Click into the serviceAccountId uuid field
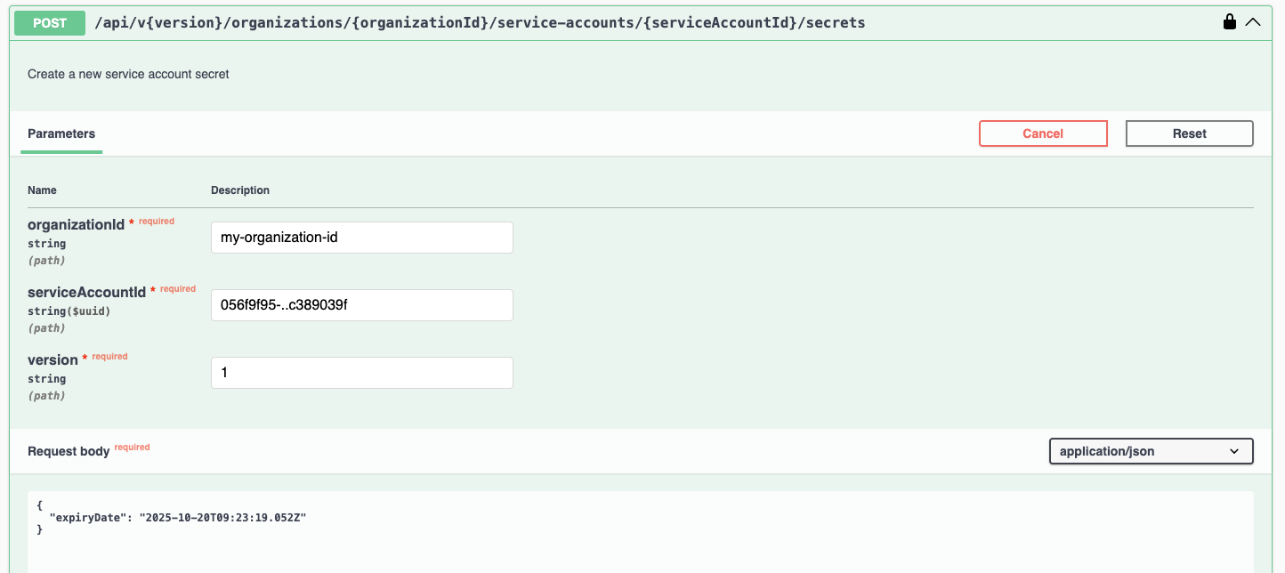Viewport: 1285px width, 573px height. [x=361, y=305]
